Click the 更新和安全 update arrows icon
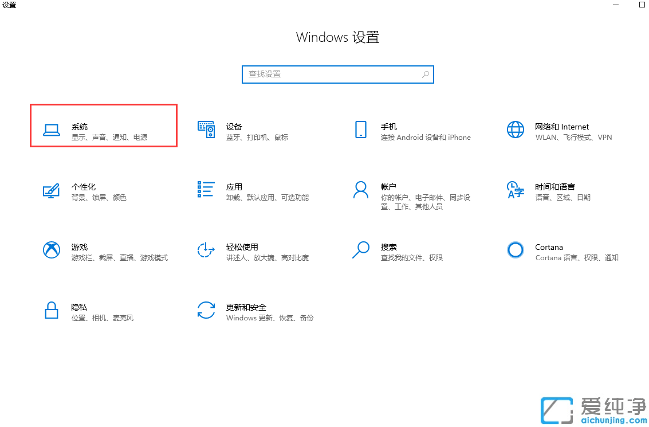Screen dimensions: 649x427 pos(206,311)
